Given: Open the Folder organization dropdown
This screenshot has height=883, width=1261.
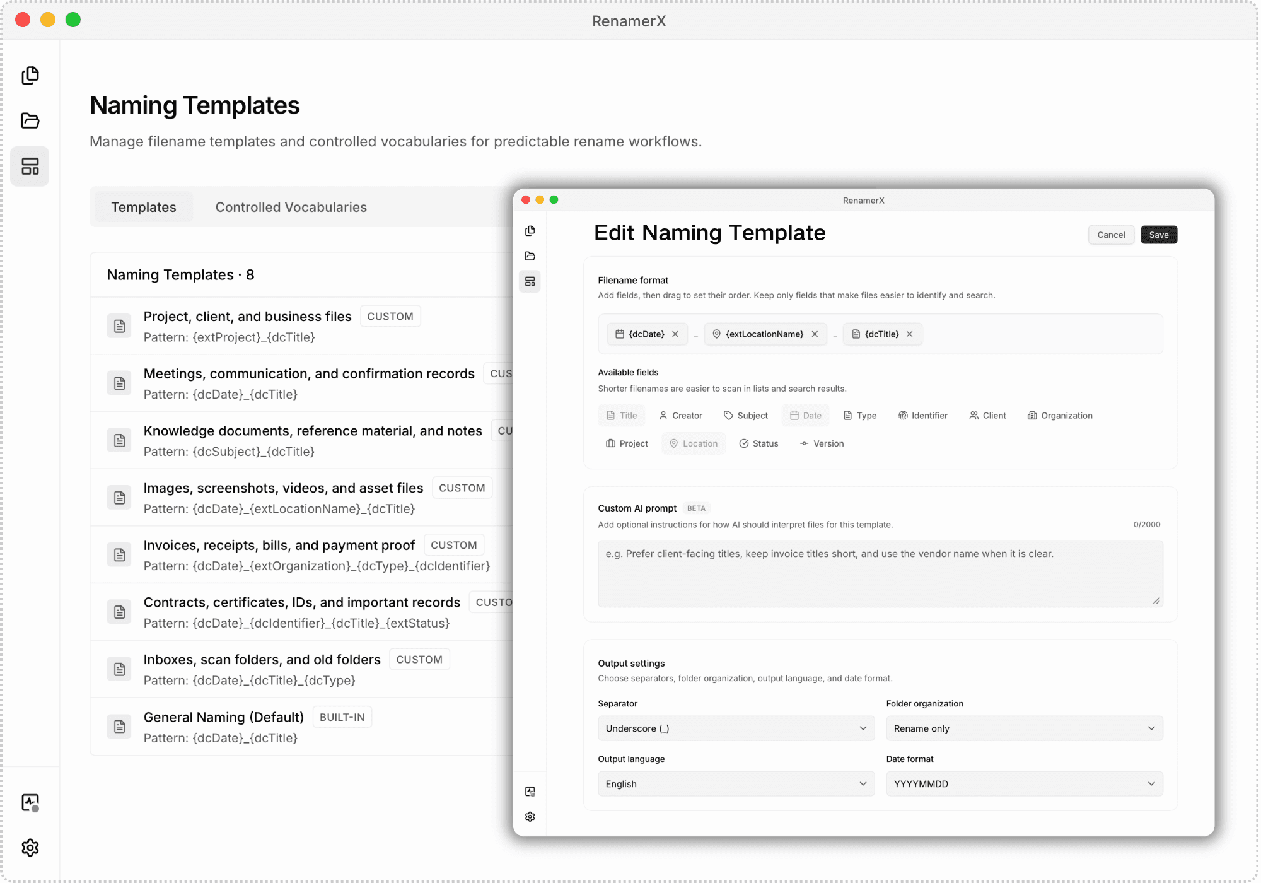Looking at the screenshot, I should pos(1024,728).
